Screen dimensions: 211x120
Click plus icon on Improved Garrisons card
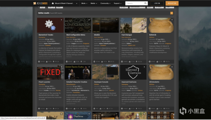point(144,67)
